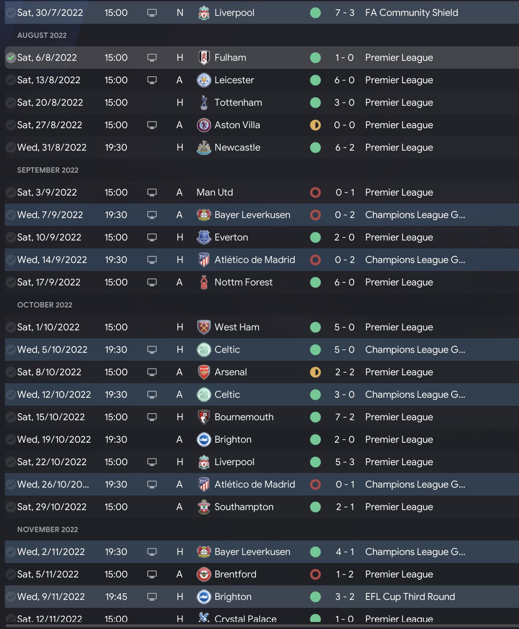Image resolution: width=519 pixels, height=629 pixels.
Task: Click the TV icon on Leicester fixture
Action: coord(152,80)
